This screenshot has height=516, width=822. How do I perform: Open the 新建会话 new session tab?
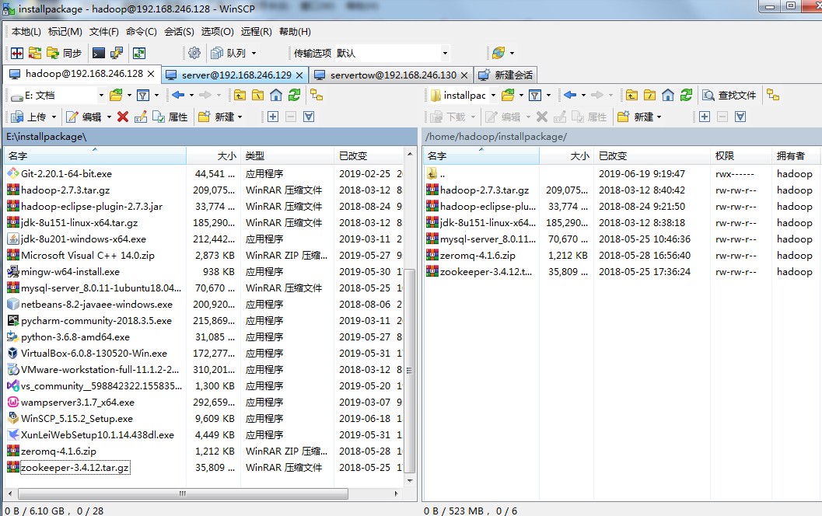click(x=505, y=75)
